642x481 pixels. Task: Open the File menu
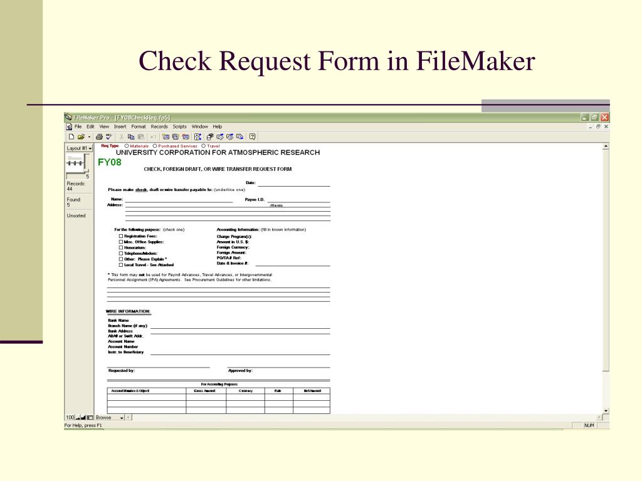(78, 127)
